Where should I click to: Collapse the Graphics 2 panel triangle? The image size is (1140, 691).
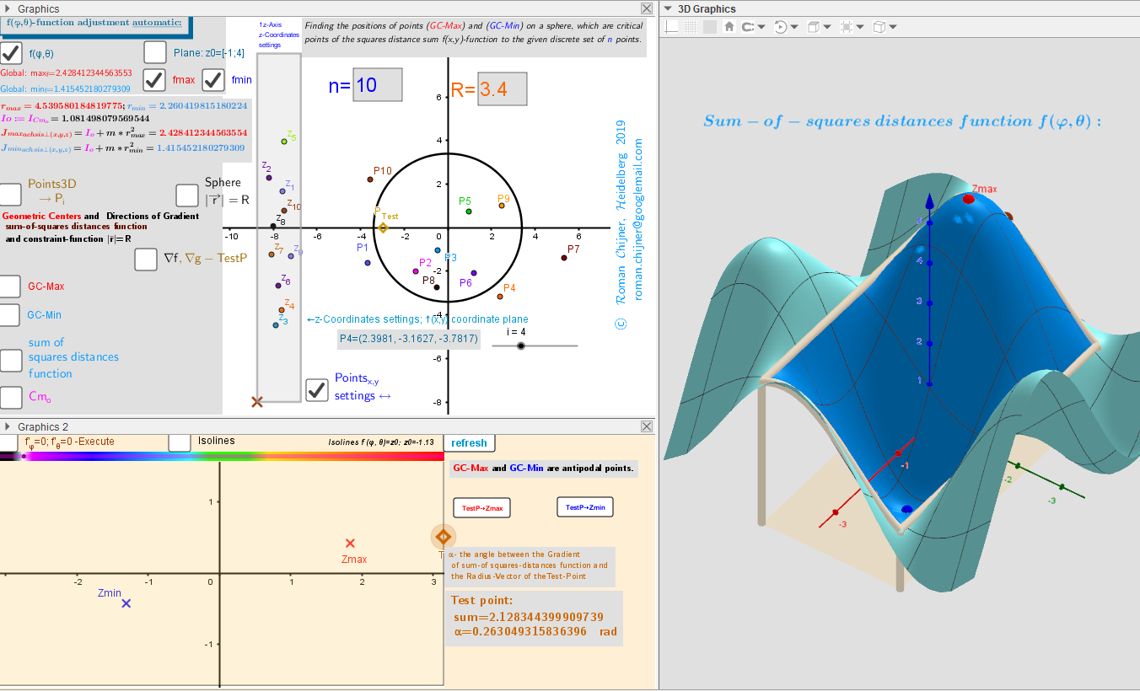(x=7, y=427)
